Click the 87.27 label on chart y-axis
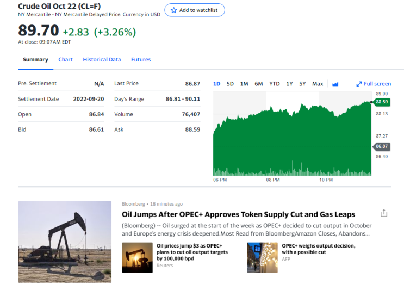The width and height of the screenshot is (404, 284). [x=382, y=136]
